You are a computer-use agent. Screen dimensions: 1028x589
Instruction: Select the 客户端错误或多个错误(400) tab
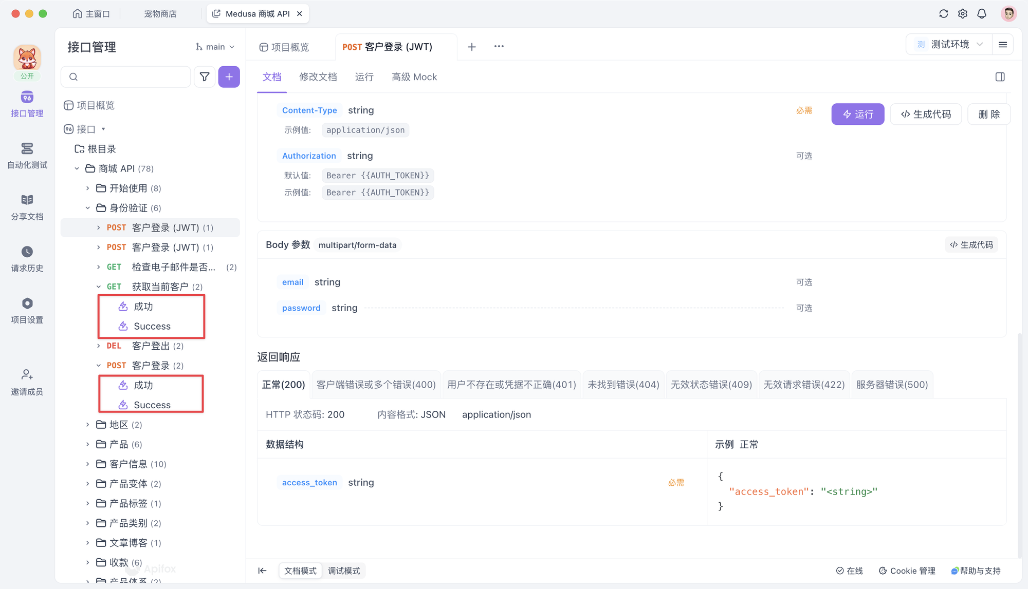pyautogui.click(x=376, y=385)
